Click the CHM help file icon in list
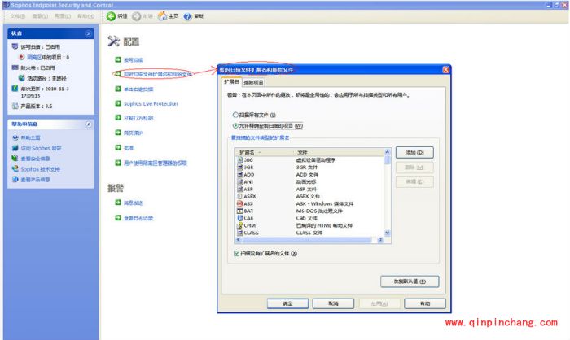The height and width of the screenshot is (340, 570). point(240,225)
